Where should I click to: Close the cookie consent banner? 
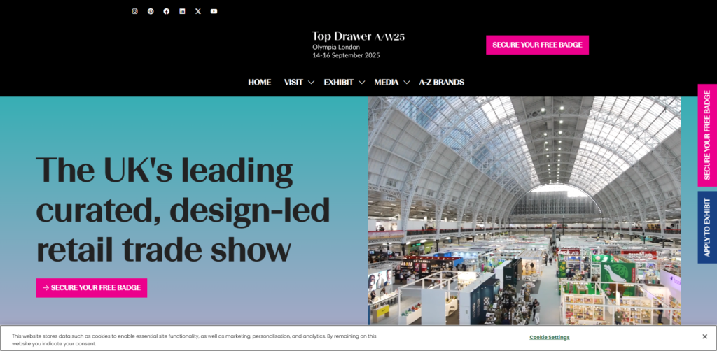[x=704, y=337]
